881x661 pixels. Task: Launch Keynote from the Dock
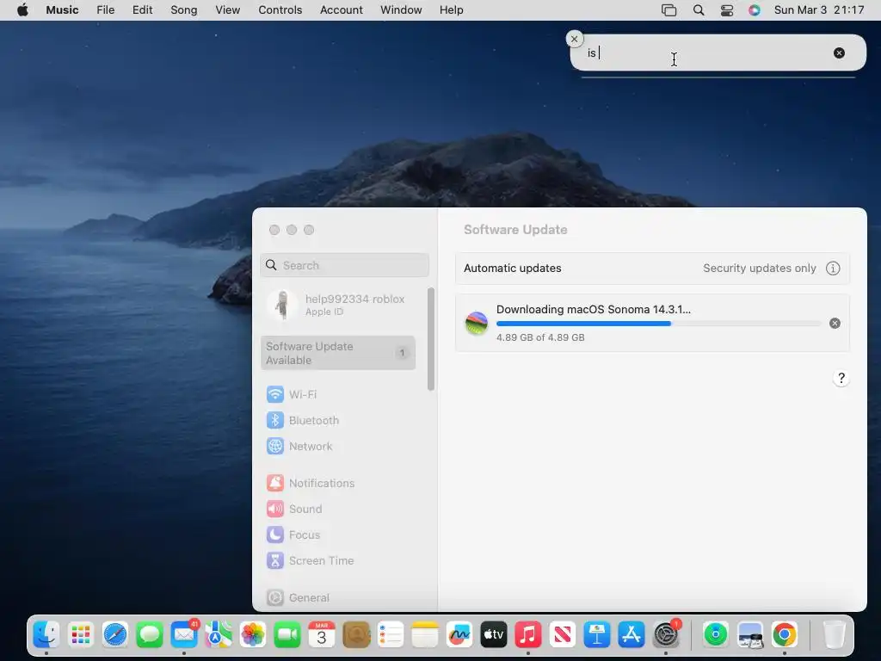[x=597, y=634]
